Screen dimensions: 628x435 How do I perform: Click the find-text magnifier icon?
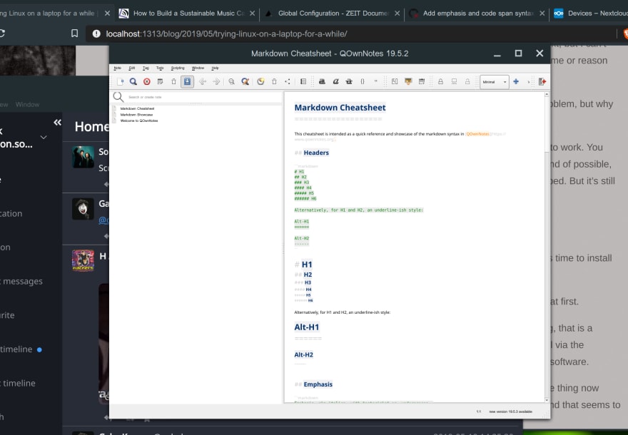coord(231,81)
